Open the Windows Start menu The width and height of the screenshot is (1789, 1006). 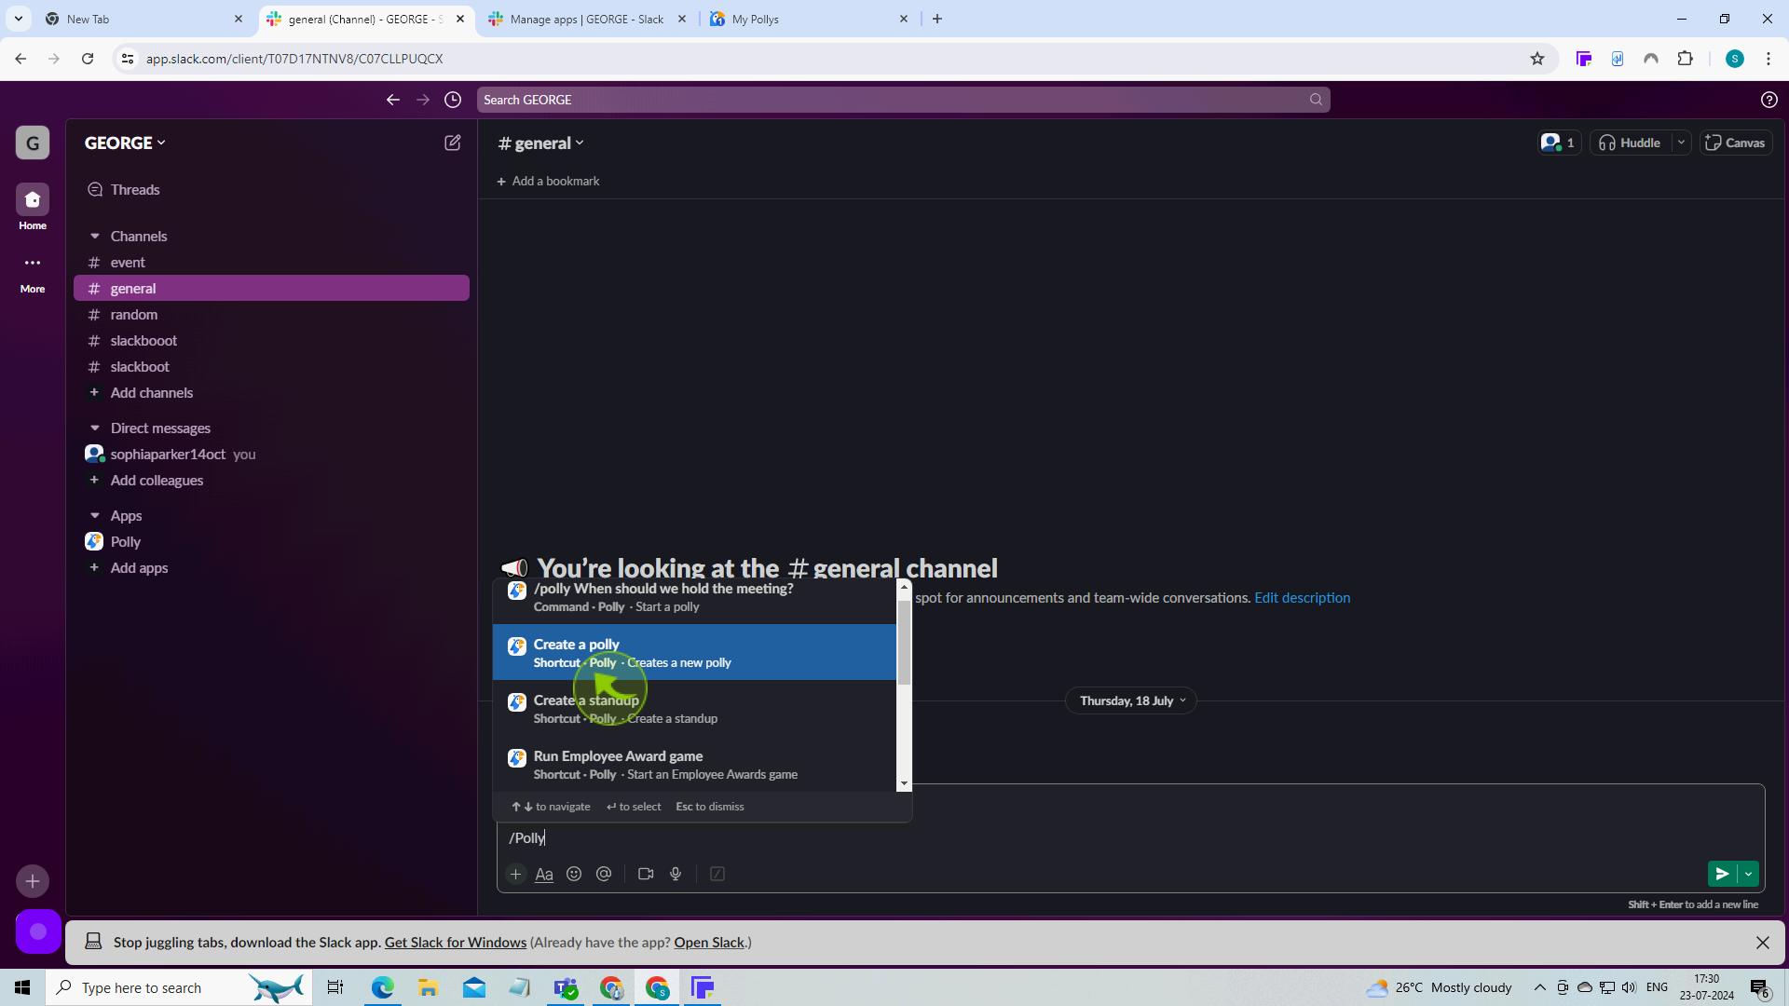(x=22, y=987)
